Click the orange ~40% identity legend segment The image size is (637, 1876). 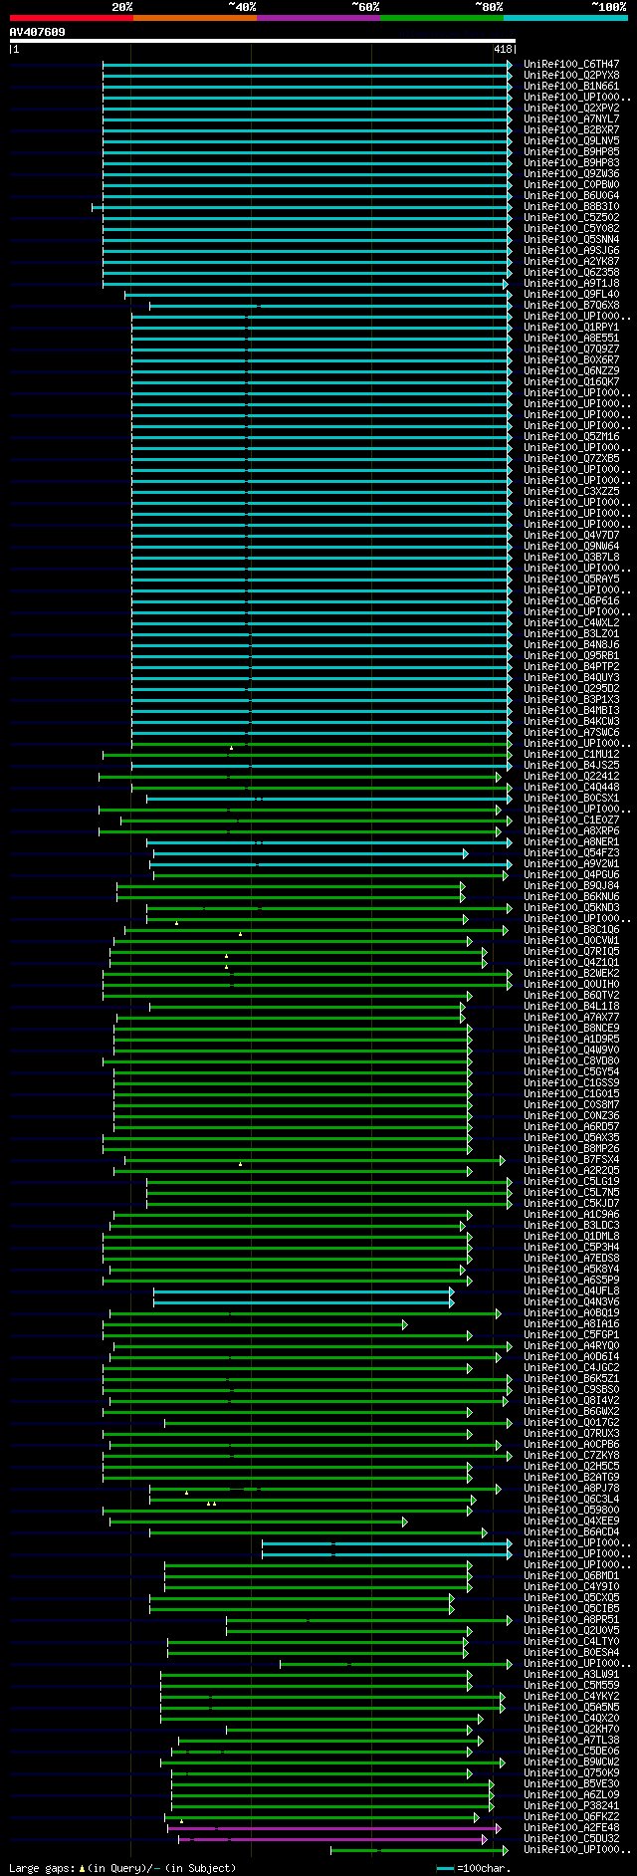[x=195, y=18]
